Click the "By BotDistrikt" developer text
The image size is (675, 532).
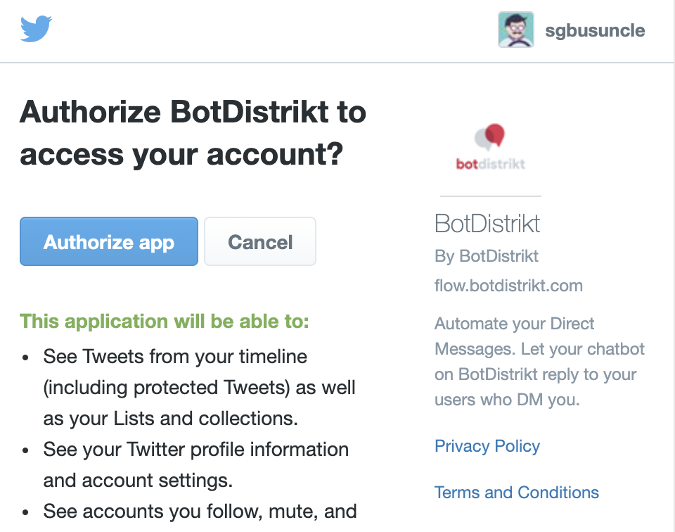click(487, 255)
